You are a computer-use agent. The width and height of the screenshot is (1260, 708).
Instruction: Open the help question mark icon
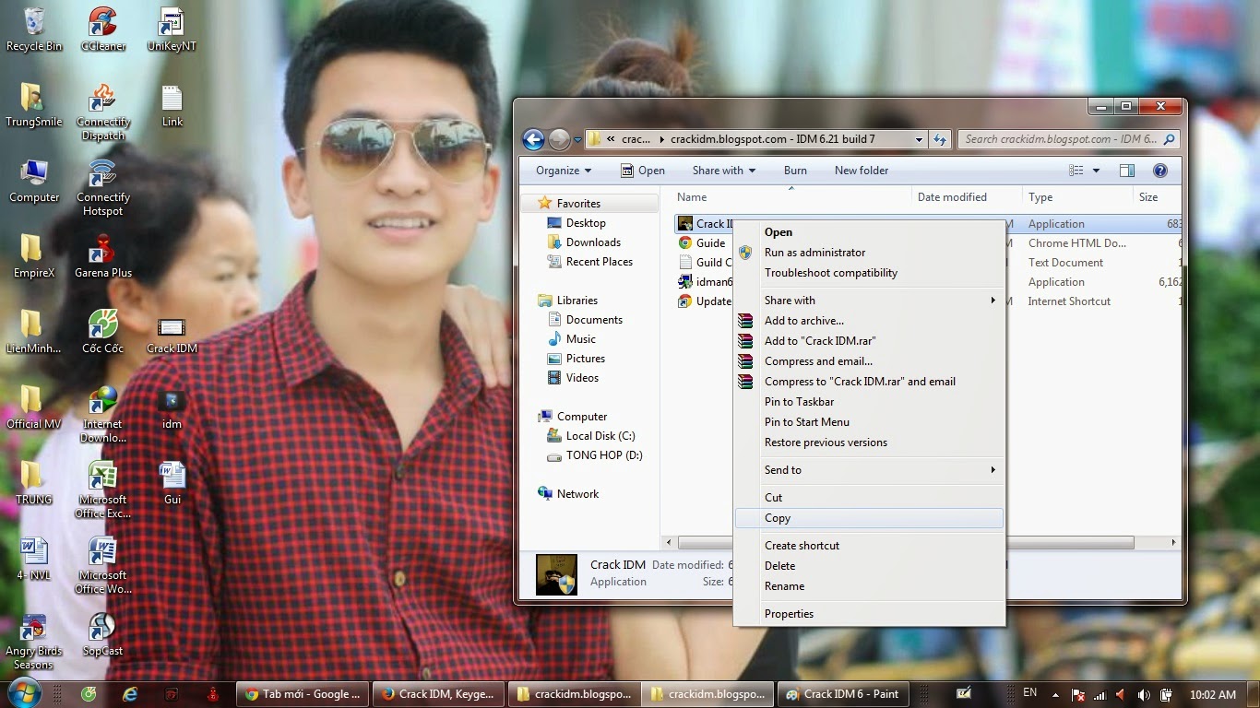tap(1160, 171)
